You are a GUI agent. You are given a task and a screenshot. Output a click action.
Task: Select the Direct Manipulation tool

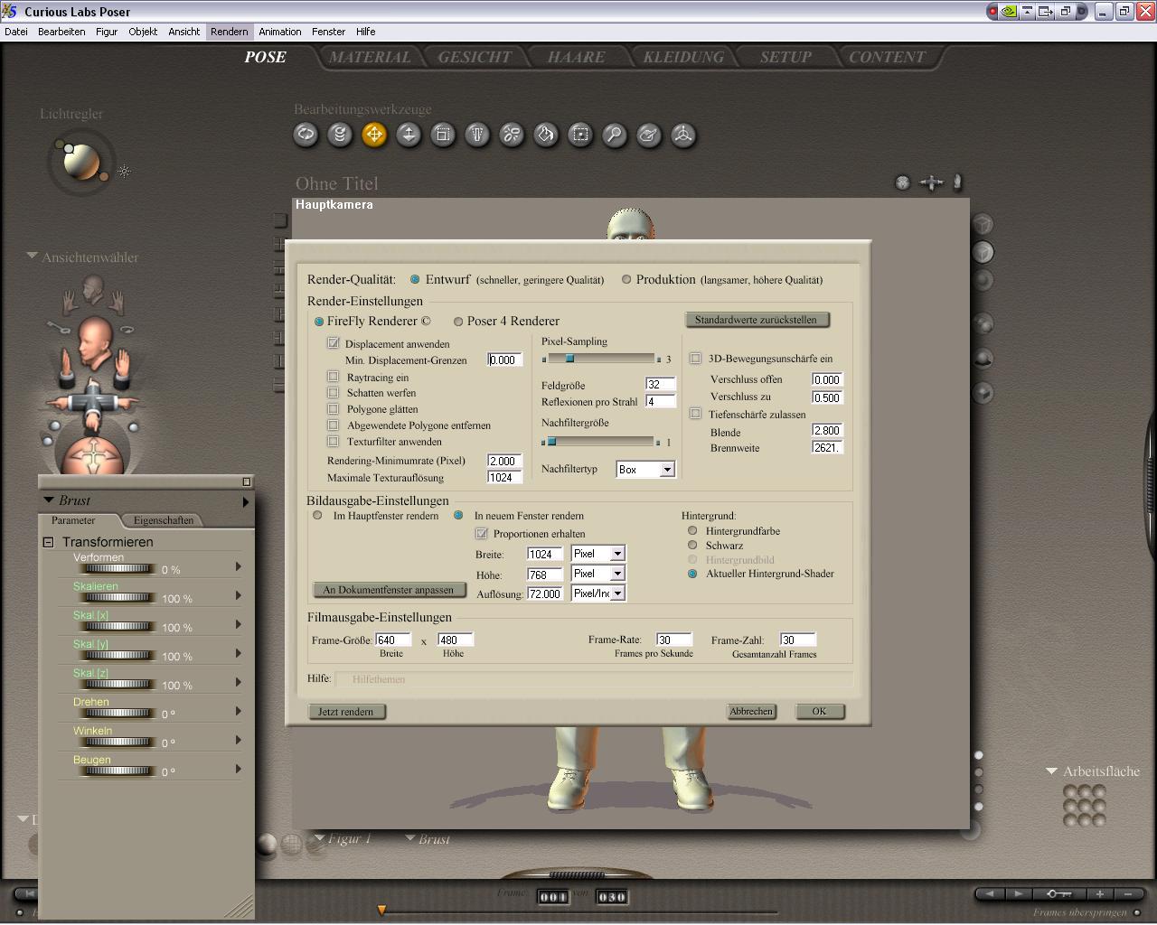click(683, 135)
